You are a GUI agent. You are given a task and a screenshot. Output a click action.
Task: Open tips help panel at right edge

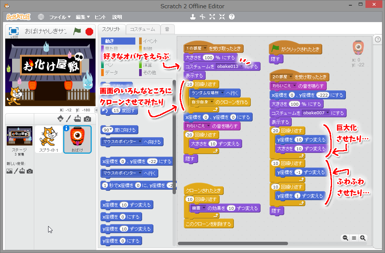click(x=378, y=39)
